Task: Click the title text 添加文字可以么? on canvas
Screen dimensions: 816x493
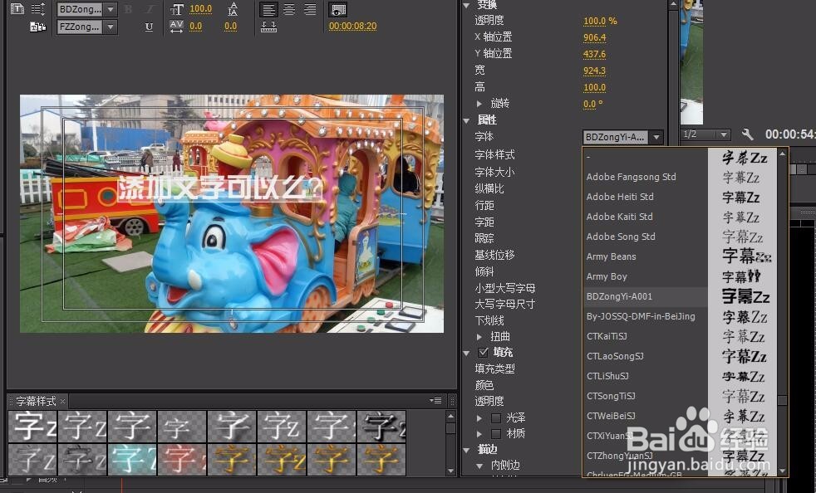Action: pos(219,188)
